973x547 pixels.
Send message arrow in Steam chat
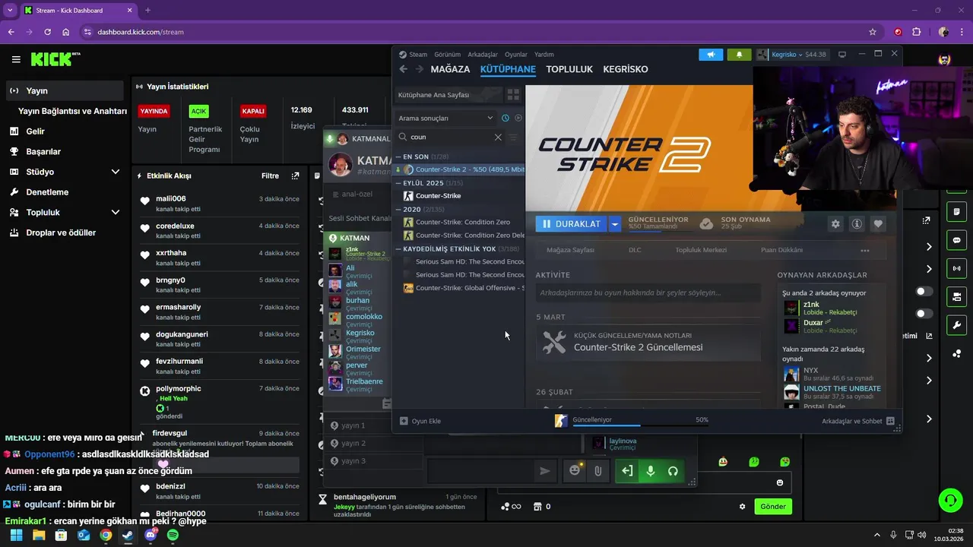[x=544, y=471]
